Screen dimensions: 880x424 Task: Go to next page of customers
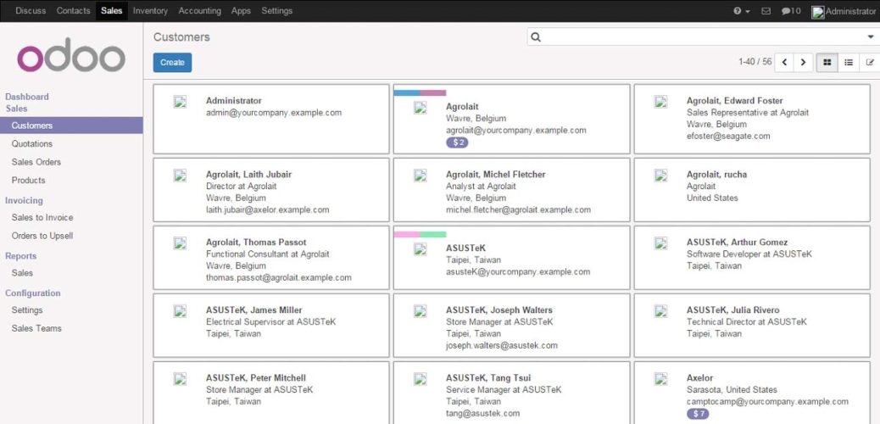pyautogui.click(x=803, y=63)
